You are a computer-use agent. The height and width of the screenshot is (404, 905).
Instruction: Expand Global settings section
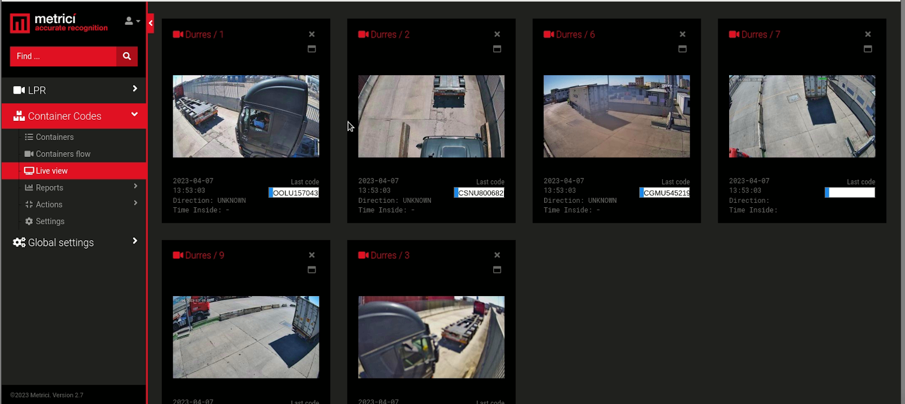(74, 242)
